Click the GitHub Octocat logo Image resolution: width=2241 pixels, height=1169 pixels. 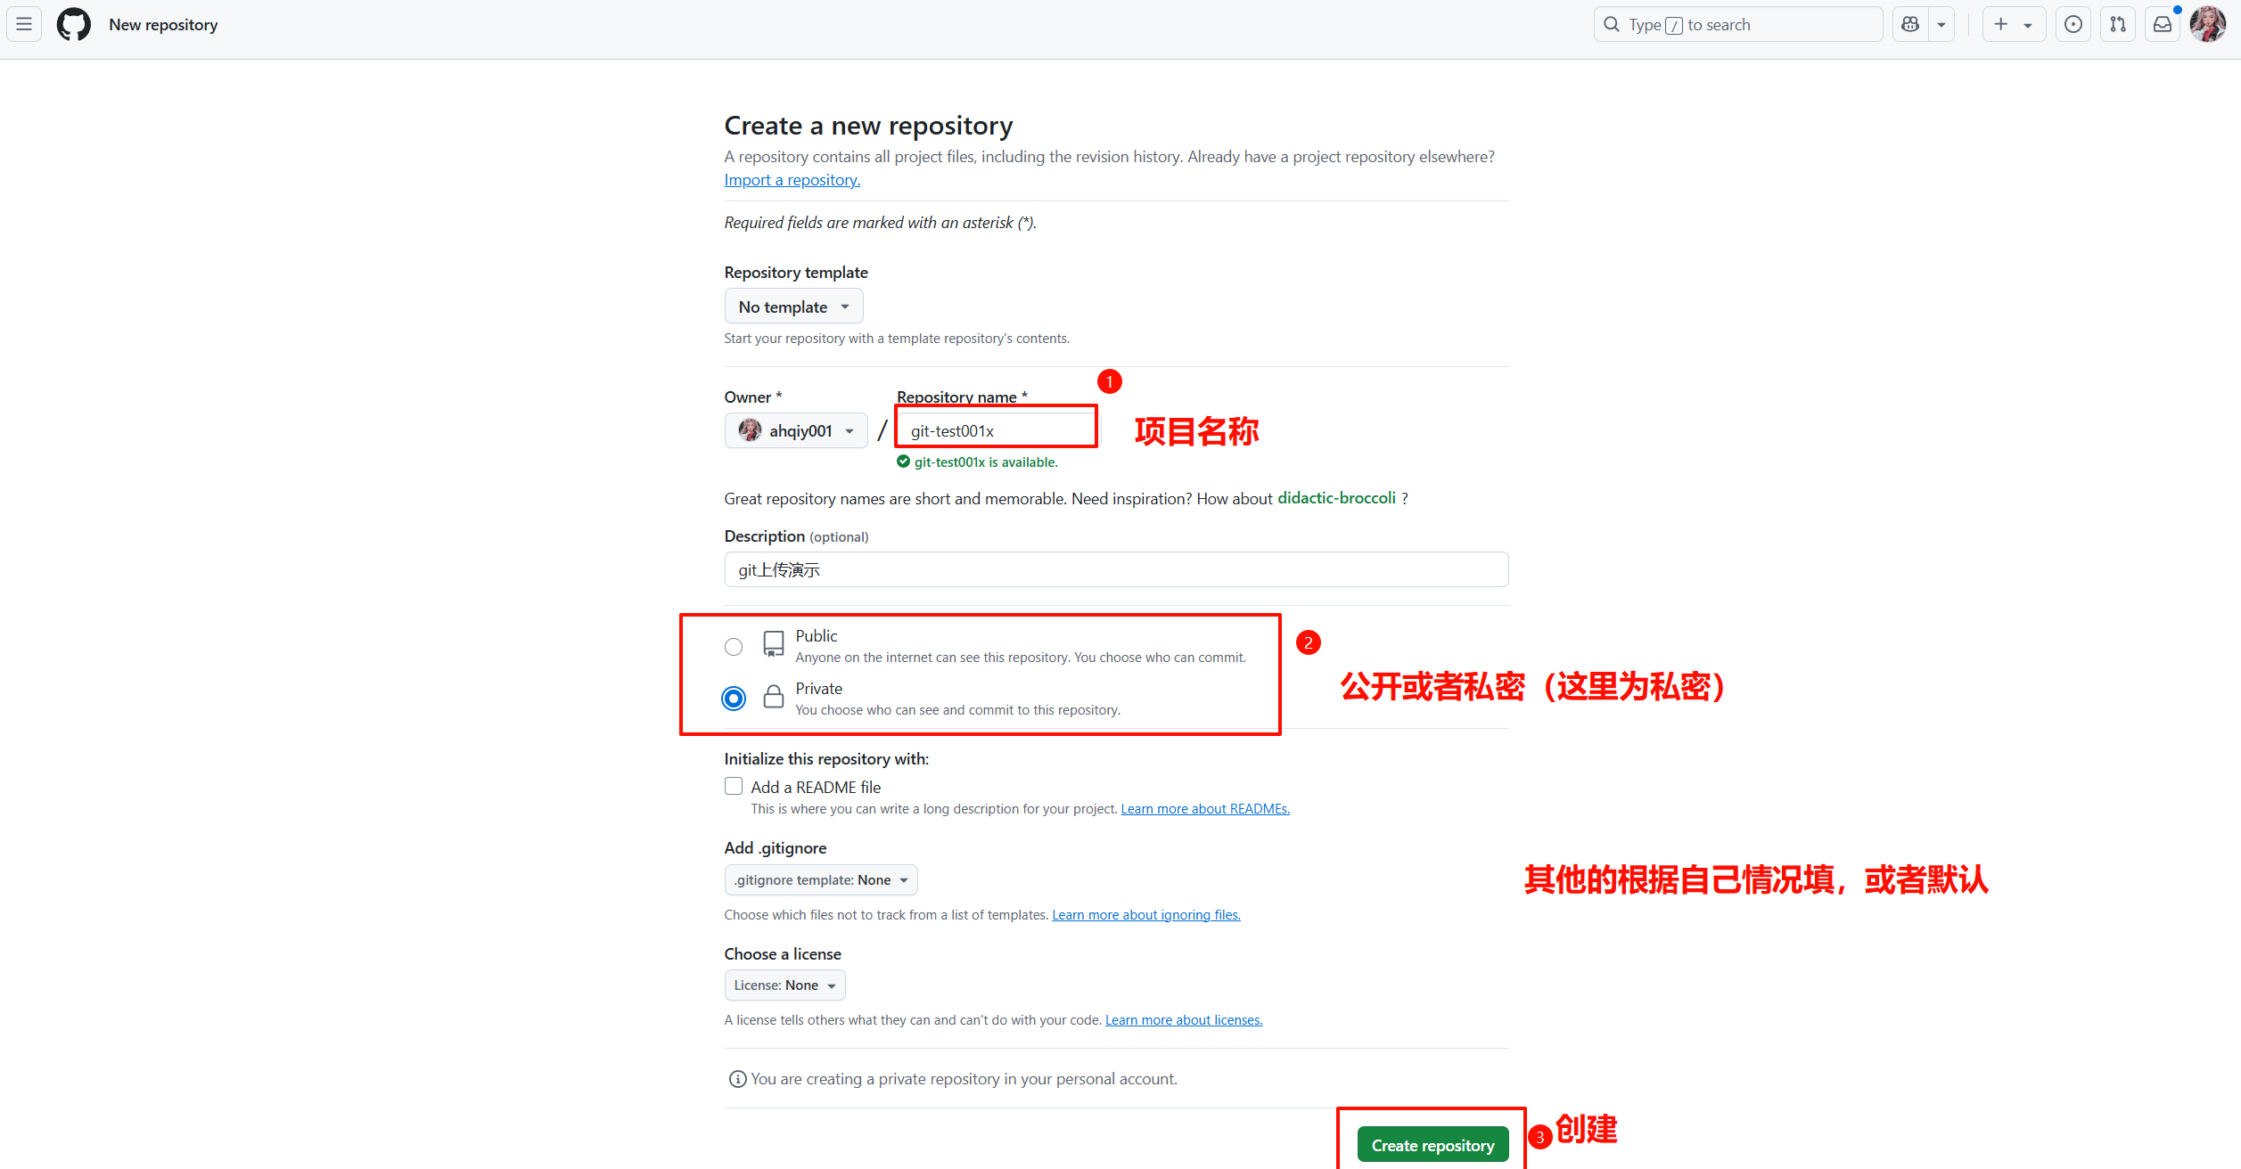(x=74, y=24)
